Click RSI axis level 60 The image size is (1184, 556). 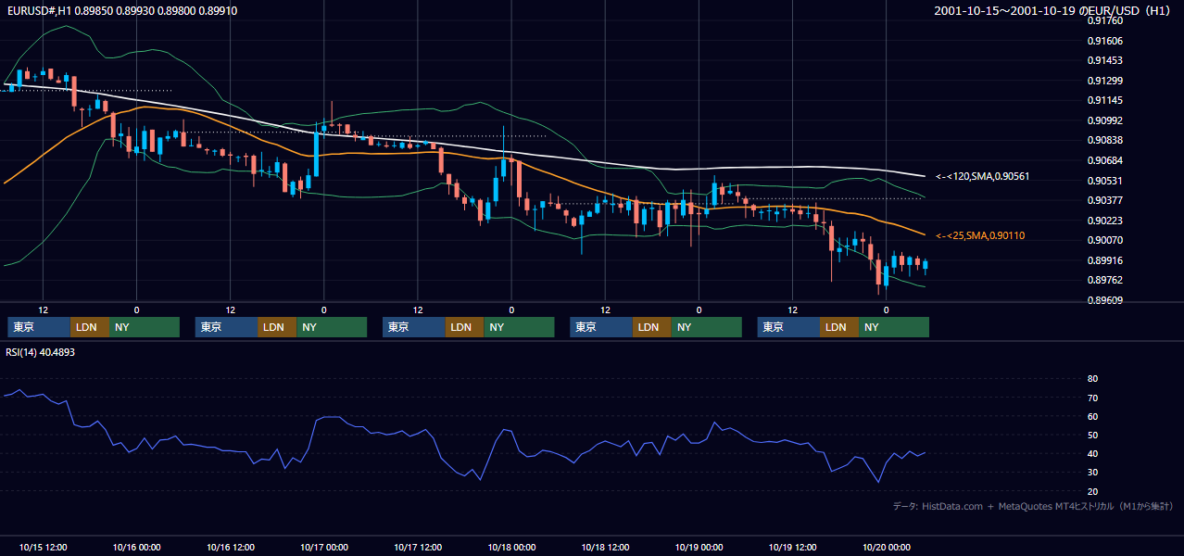(x=1092, y=416)
